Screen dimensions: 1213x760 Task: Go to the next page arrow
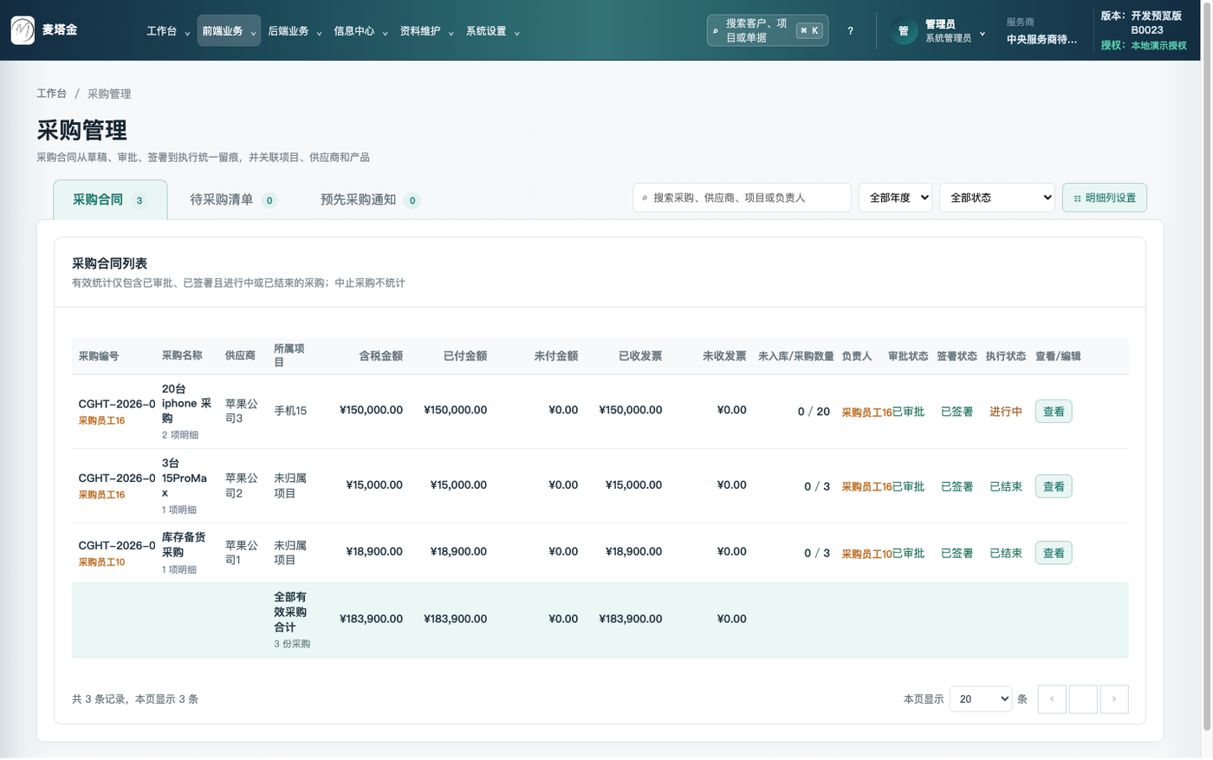click(x=1114, y=699)
